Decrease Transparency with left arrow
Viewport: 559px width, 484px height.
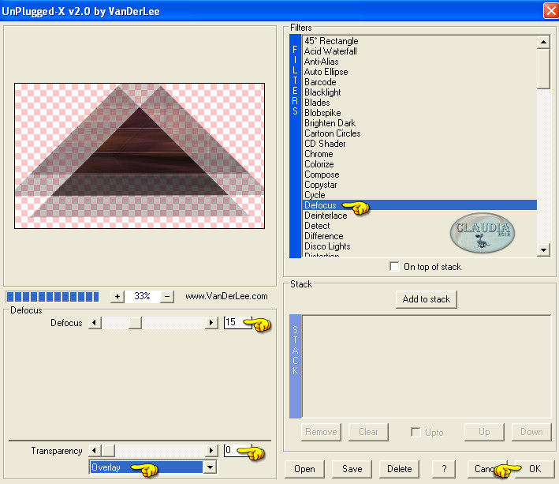point(95,451)
